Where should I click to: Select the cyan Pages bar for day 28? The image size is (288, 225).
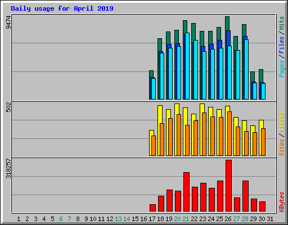coord(246,69)
